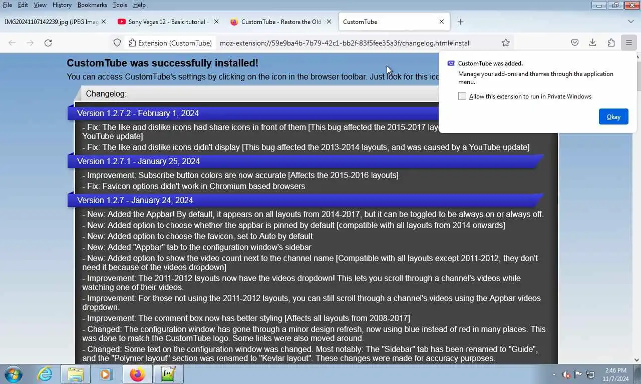The width and height of the screenshot is (641, 384).
Task: Open the File menu
Action: (x=8, y=5)
